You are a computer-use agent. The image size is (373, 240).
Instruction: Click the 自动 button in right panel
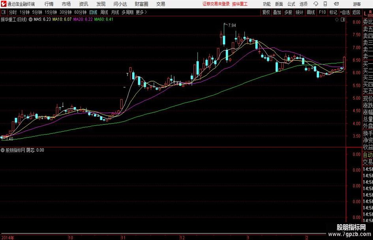[x=368, y=155]
